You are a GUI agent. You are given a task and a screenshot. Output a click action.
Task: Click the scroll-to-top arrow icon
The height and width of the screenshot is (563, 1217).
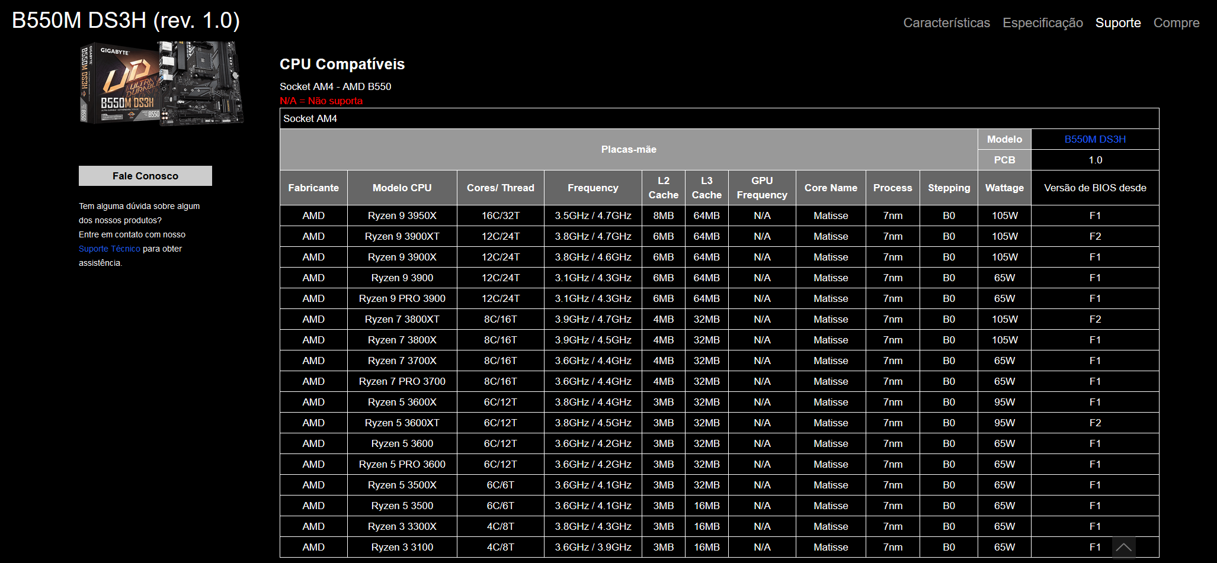1123,547
